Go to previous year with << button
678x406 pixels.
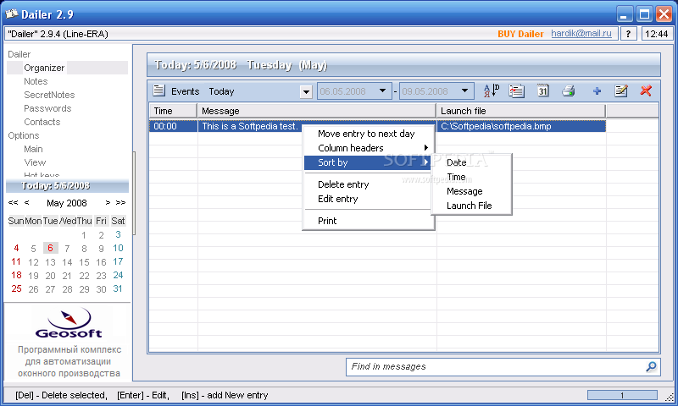pos(13,203)
